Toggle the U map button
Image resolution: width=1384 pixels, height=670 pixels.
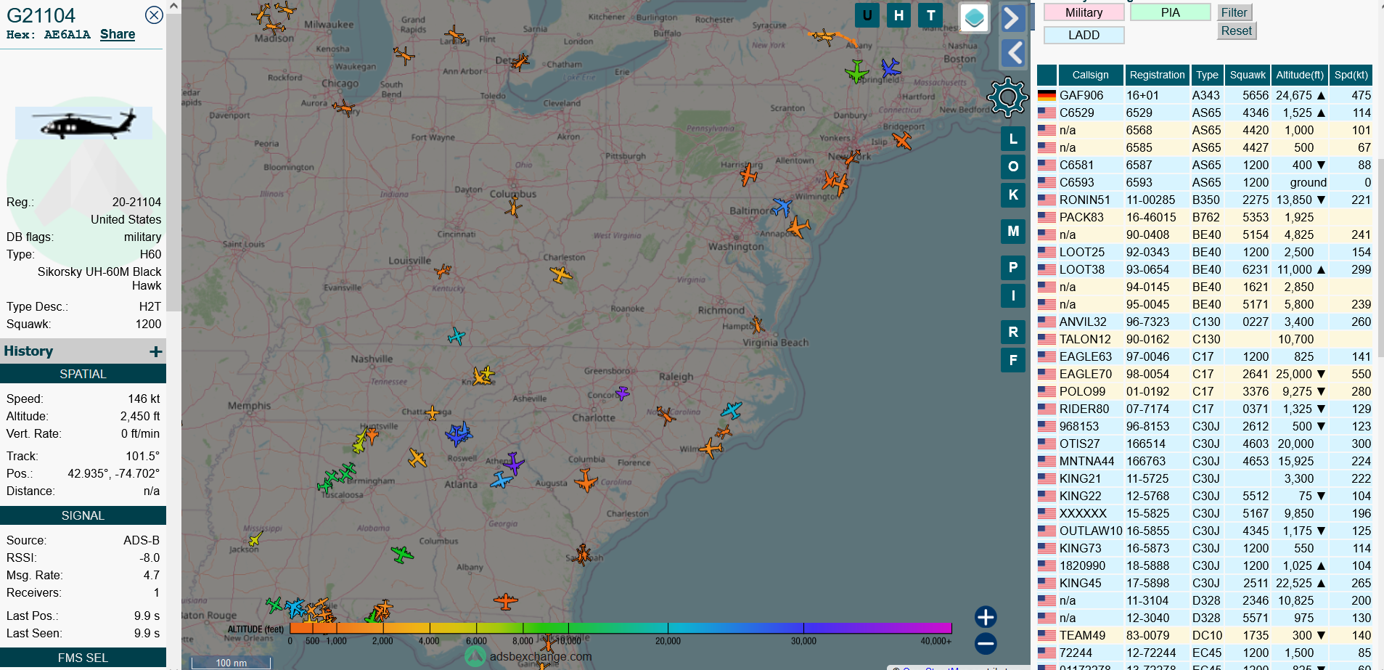click(867, 15)
